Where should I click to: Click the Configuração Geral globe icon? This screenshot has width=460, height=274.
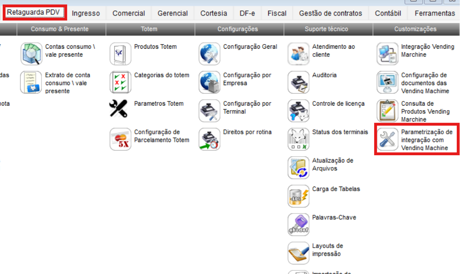pos(209,54)
